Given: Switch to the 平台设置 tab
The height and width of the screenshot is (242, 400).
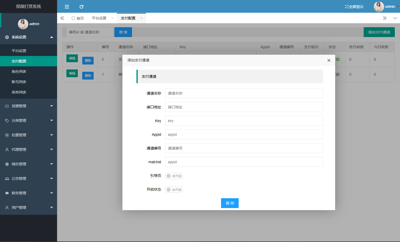Looking at the screenshot, I should pyautogui.click(x=99, y=18).
